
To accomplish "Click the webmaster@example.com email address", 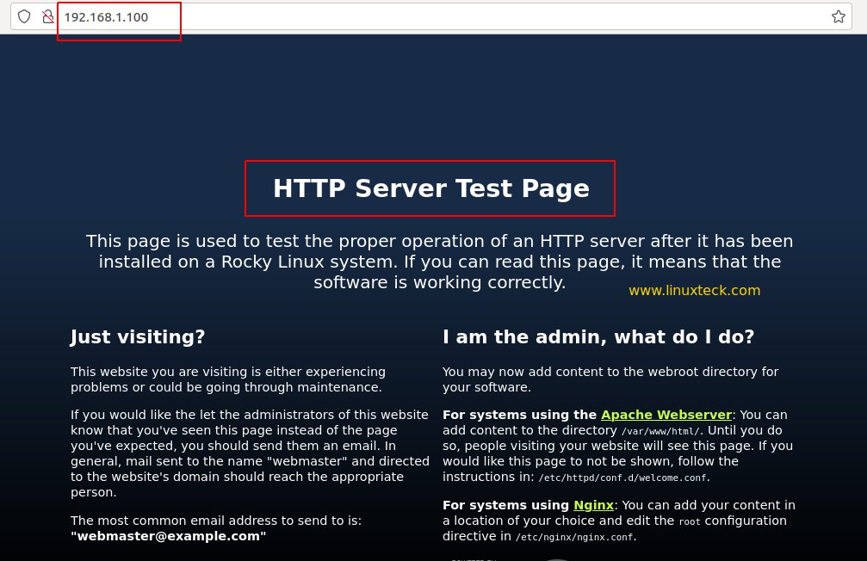I will point(168,536).
